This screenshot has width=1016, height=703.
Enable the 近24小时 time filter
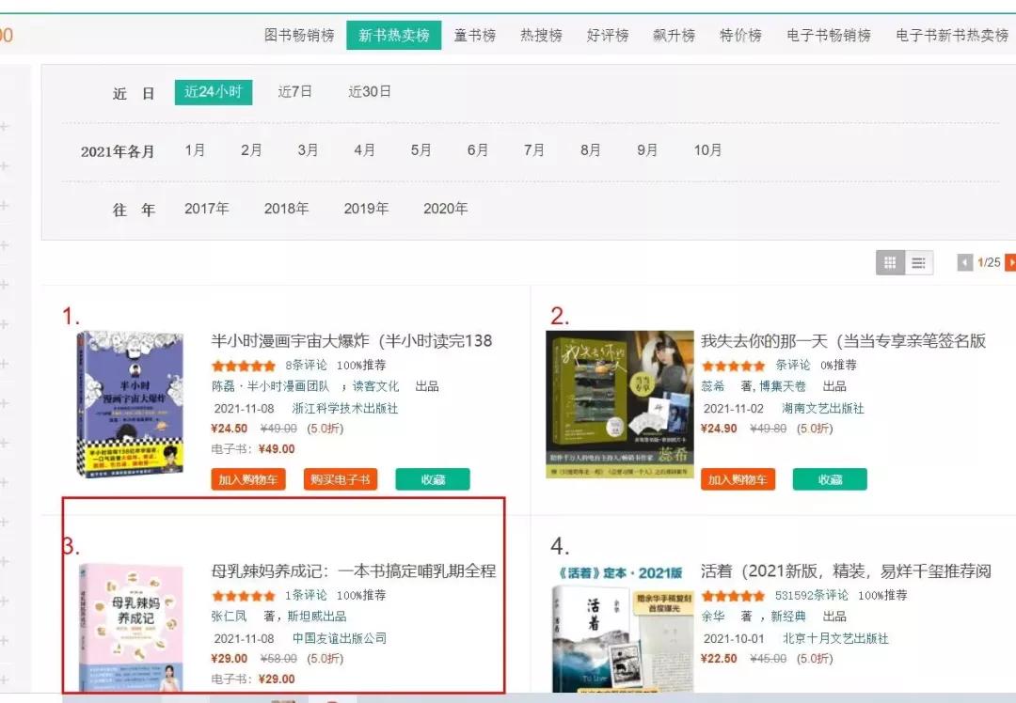[213, 92]
